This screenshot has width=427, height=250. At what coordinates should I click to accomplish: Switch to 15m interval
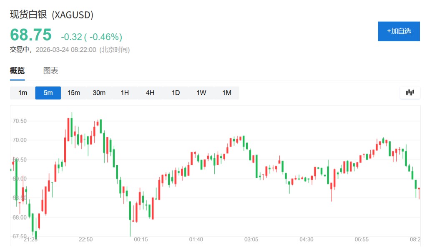(73, 93)
